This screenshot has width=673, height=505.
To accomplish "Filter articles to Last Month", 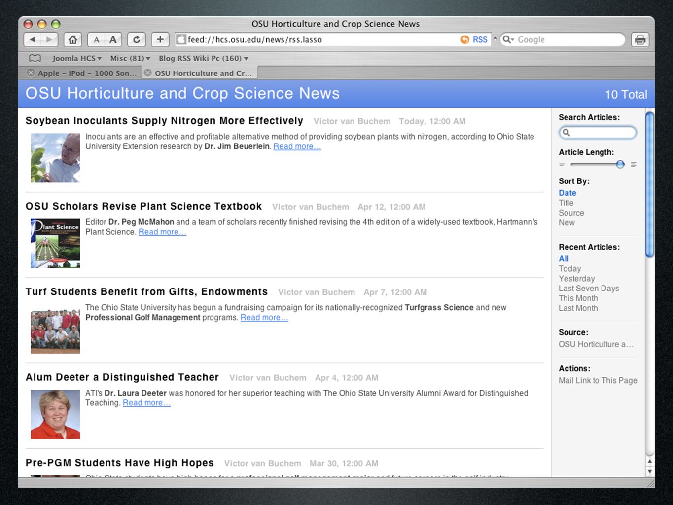I will pos(578,308).
